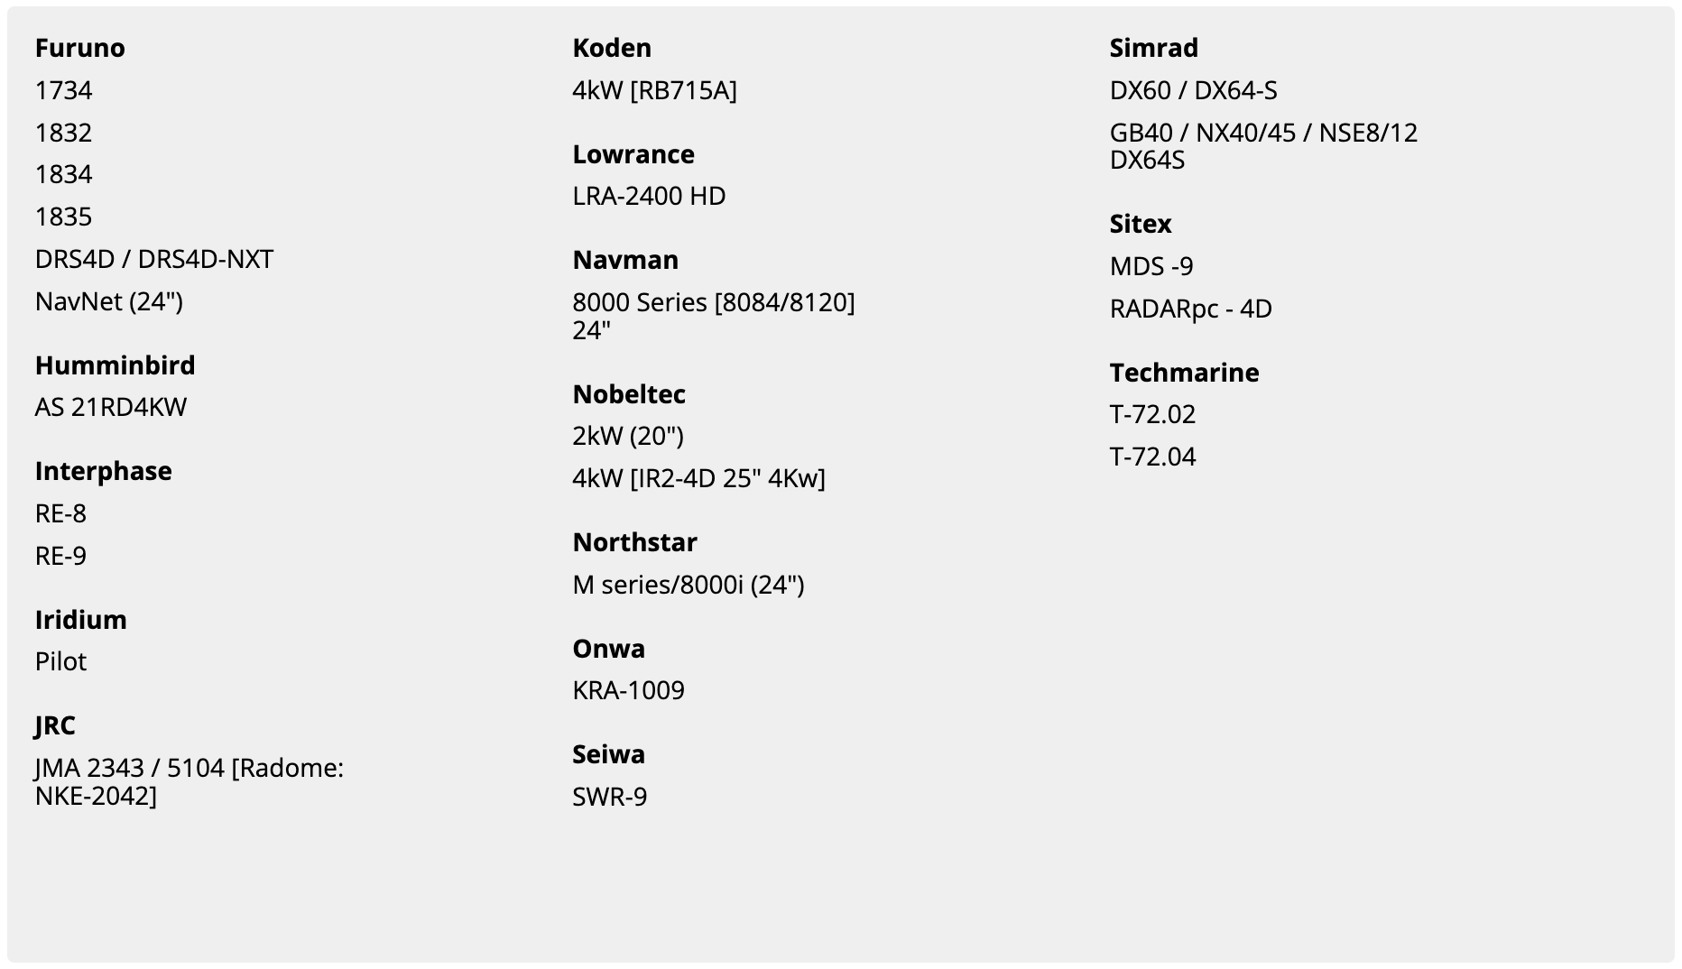
Task: Select the Furuno 1734 model
Action: click(63, 90)
